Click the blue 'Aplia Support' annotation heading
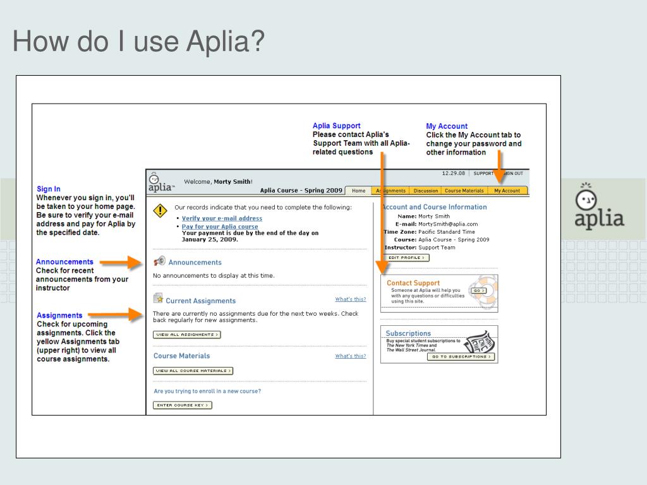Image resolution: width=647 pixels, height=485 pixels. 336,126
